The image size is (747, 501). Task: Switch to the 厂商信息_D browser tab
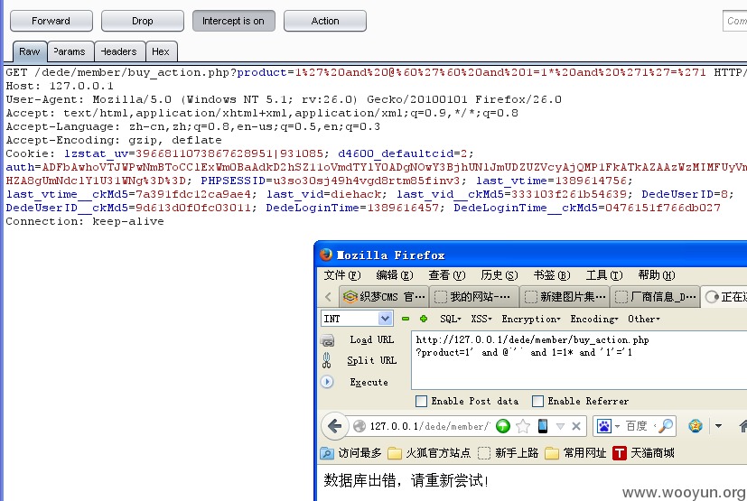(x=655, y=297)
